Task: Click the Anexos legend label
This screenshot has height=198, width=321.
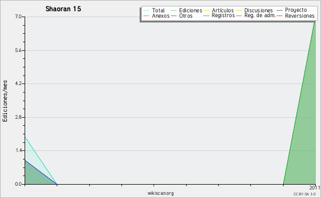Action: [x=160, y=16]
